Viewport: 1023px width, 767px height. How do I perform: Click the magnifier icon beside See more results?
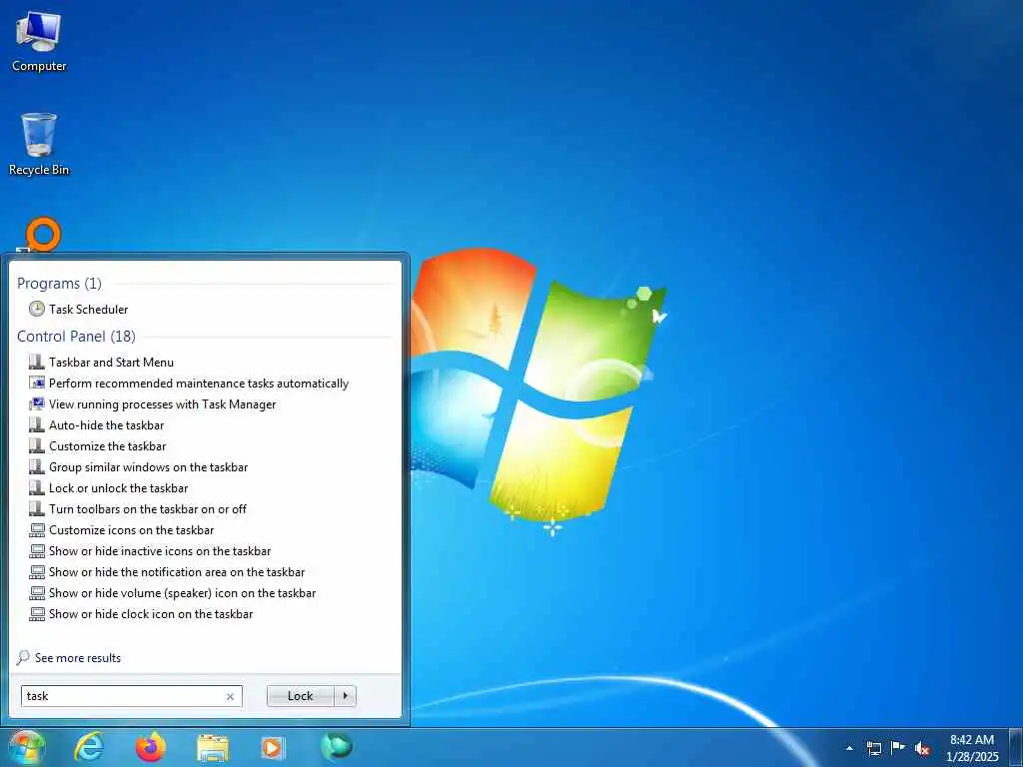(23, 657)
